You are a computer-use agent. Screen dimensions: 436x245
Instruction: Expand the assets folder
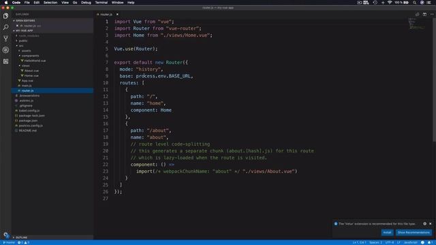(26, 51)
